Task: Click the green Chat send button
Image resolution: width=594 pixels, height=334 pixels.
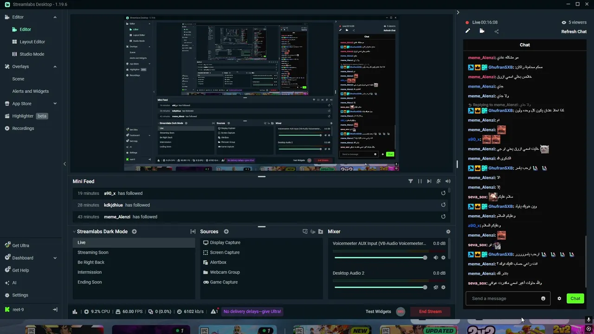Action: coord(575,298)
